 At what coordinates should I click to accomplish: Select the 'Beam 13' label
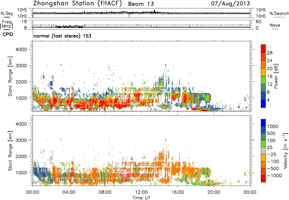(x=141, y=4)
